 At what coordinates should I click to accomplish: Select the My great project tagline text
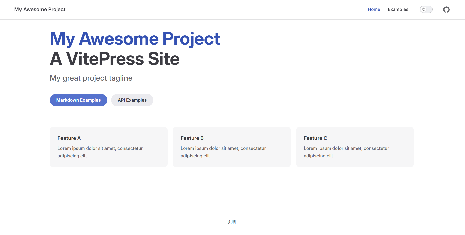(91, 78)
